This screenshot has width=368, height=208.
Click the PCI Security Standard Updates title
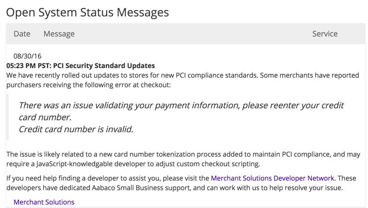coord(104,66)
